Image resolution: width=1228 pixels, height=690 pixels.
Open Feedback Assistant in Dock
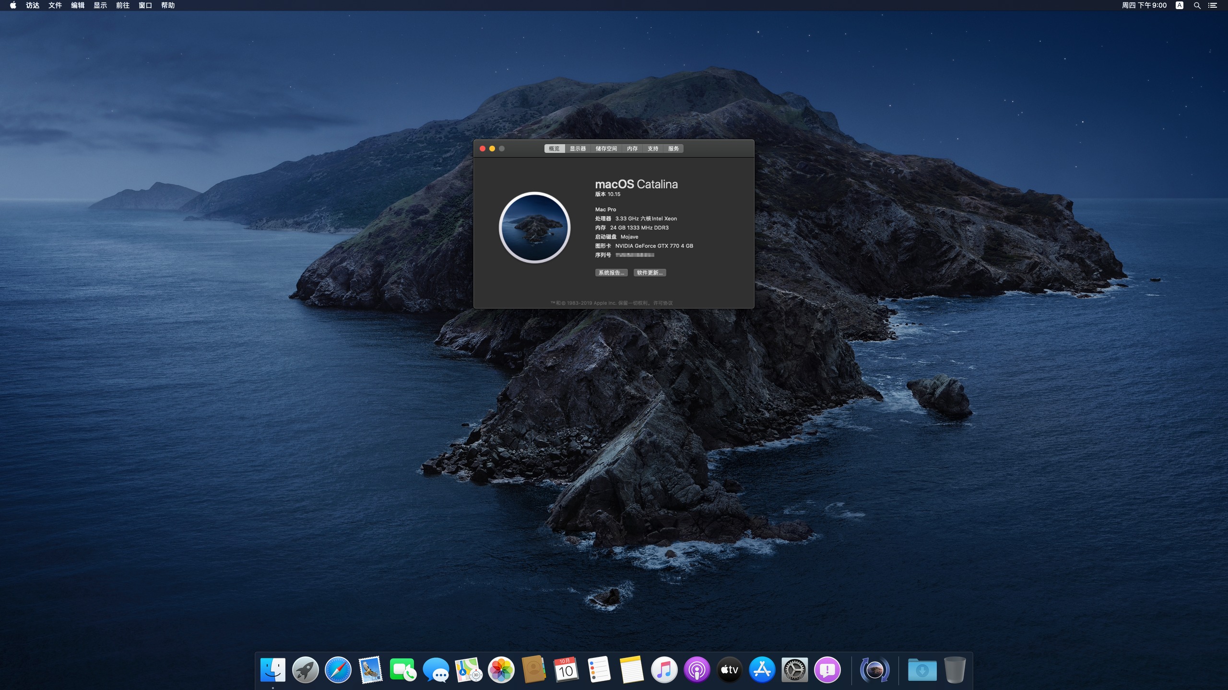pos(827,669)
